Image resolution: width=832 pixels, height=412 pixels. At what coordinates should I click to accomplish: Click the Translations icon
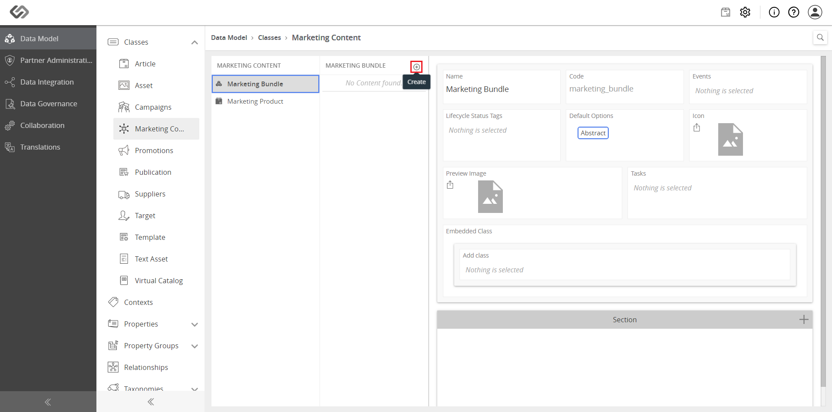pos(10,147)
